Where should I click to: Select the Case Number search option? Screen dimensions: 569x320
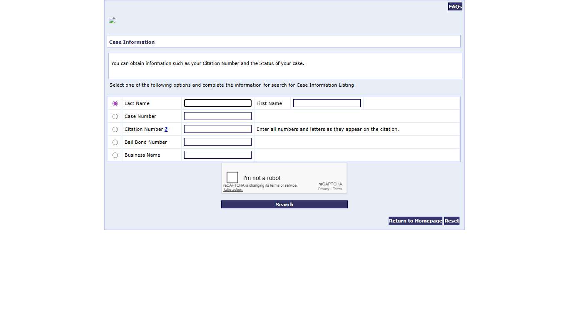tap(115, 116)
